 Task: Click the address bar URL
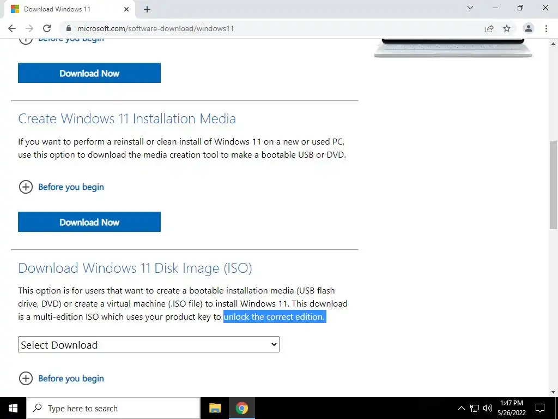(155, 28)
